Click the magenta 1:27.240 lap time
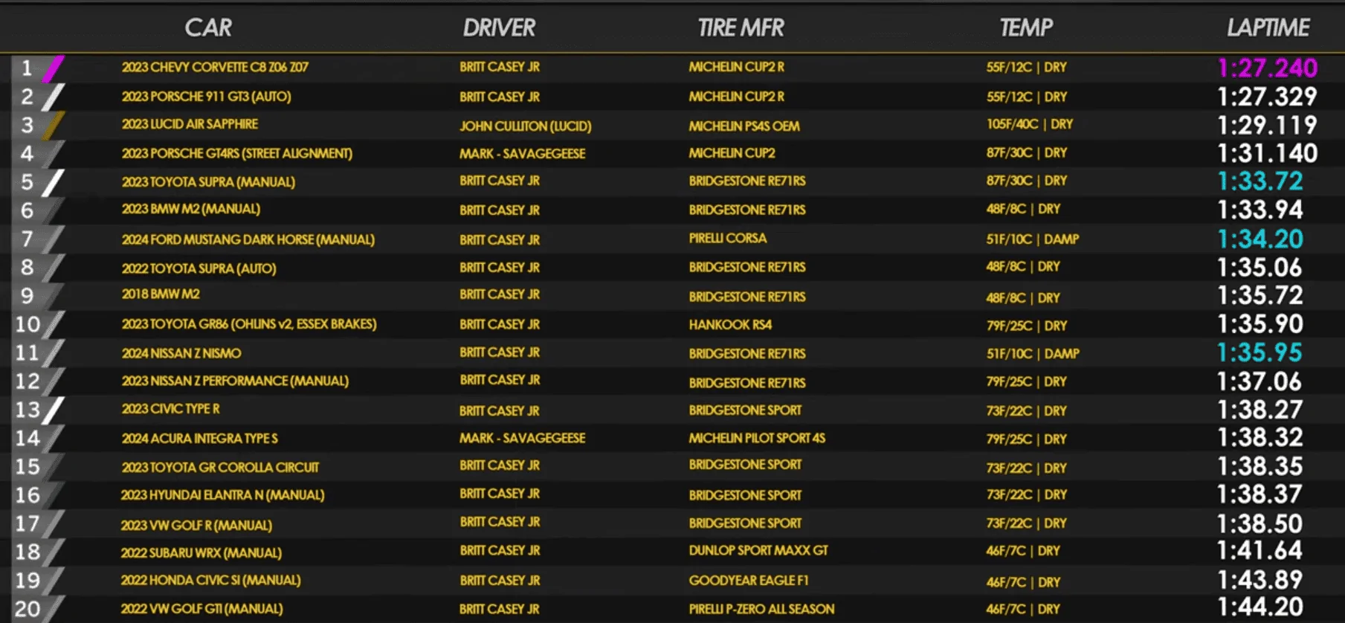Screen dimensions: 1345x623 point(1268,68)
